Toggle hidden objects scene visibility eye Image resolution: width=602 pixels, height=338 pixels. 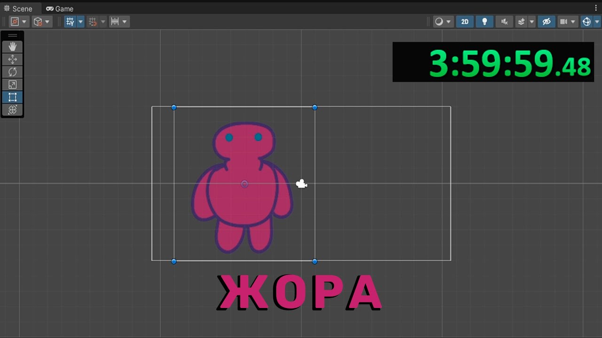(x=546, y=22)
